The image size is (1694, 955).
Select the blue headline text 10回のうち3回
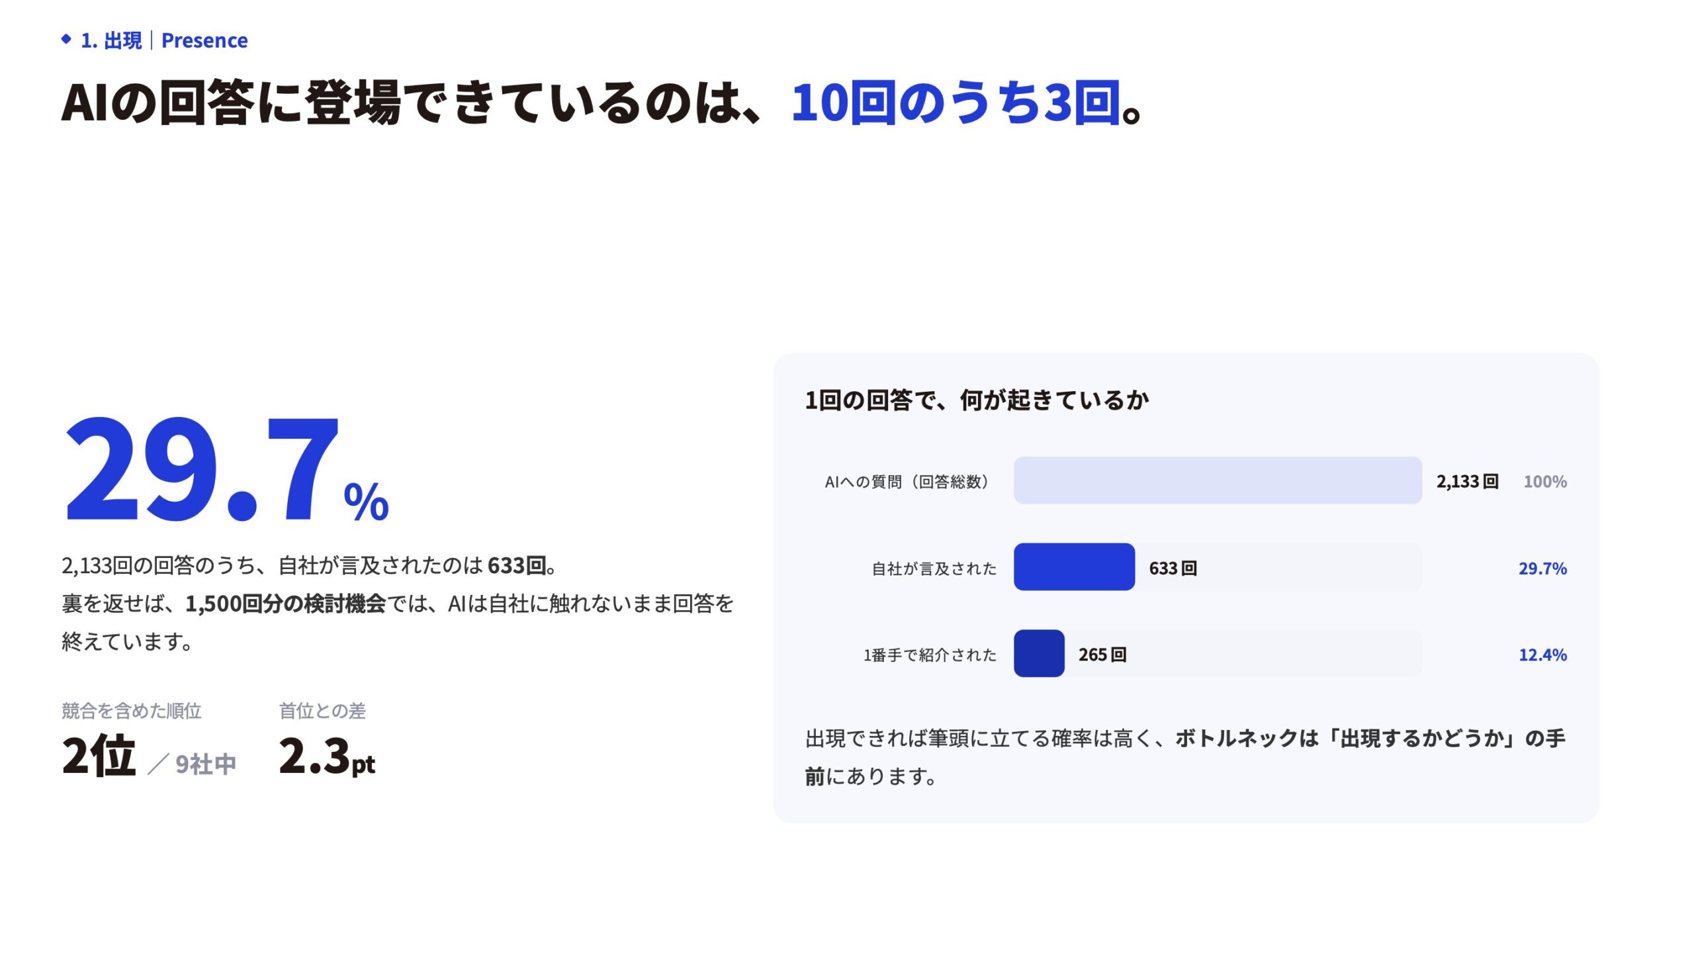[x=956, y=103]
